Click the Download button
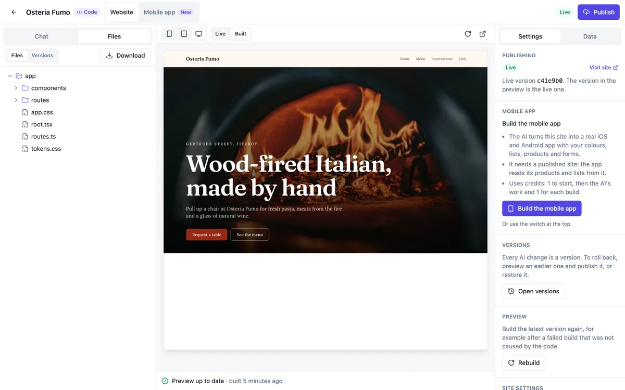625x390 pixels. click(x=126, y=56)
